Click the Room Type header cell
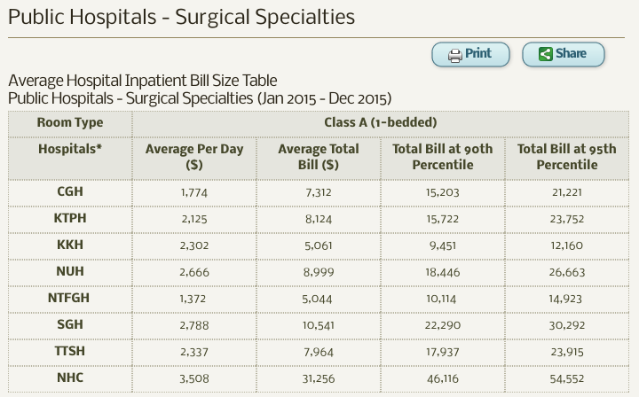The width and height of the screenshot is (639, 397). (70, 123)
